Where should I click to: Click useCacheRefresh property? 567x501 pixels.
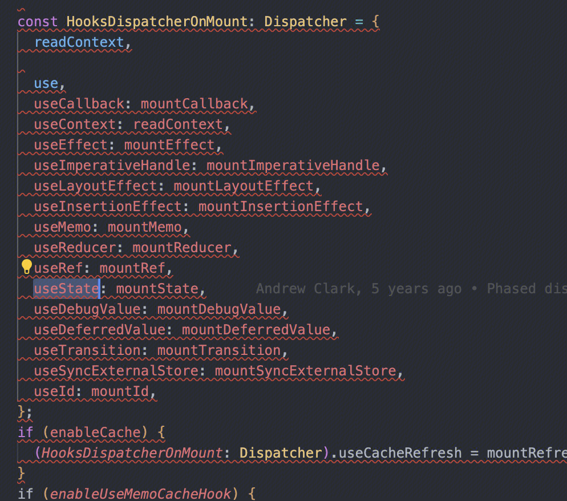pos(400,453)
